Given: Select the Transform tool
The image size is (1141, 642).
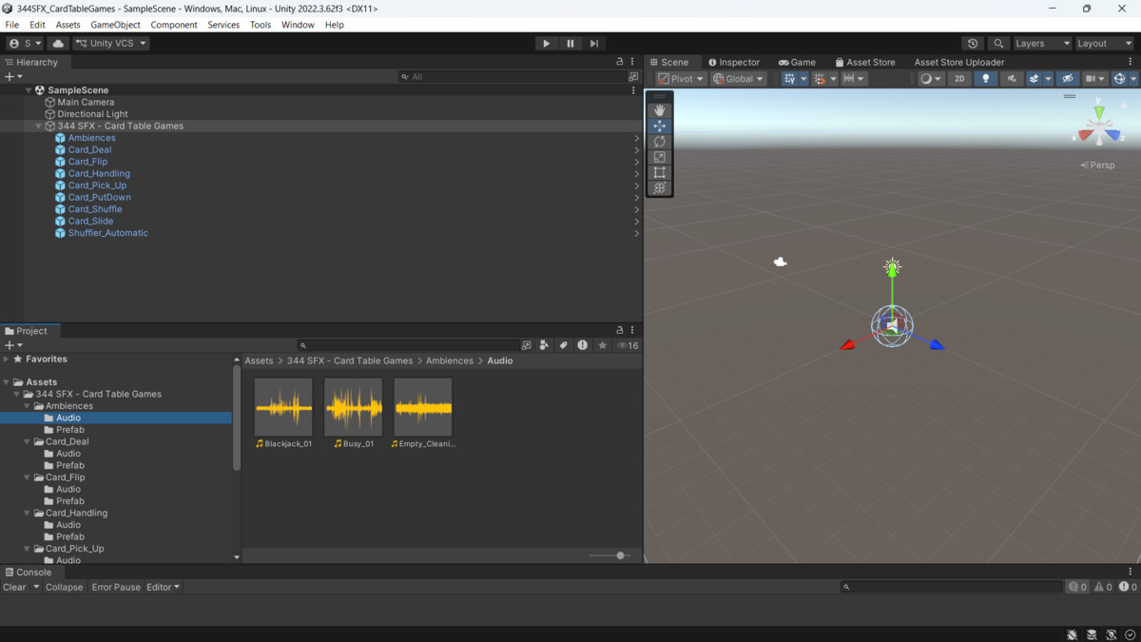Looking at the screenshot, I should coord(659,188).
